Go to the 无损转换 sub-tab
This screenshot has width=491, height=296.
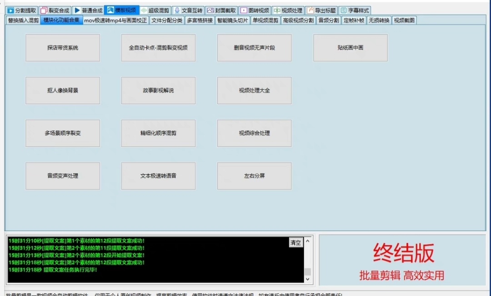pyautogui.click(x=379, y=20)
